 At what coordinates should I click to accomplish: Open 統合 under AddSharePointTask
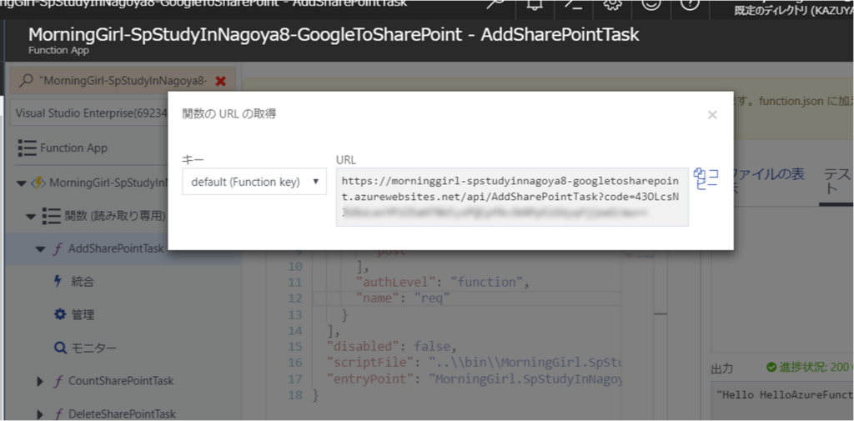(83, 282)
